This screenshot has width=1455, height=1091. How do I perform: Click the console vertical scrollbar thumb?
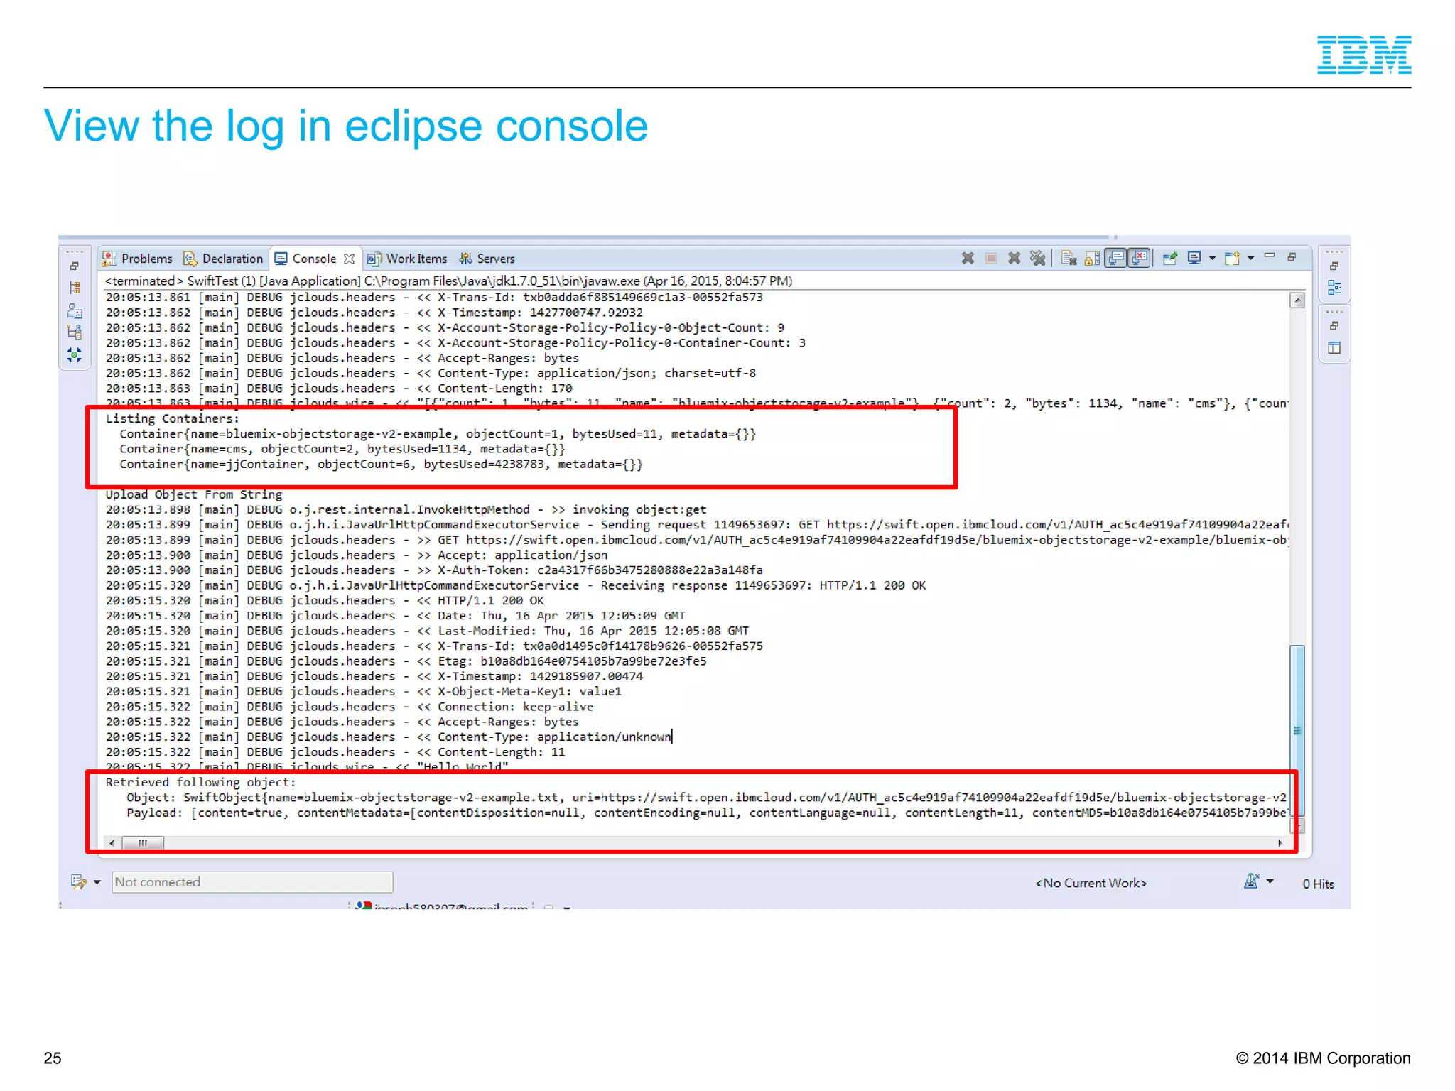pyautogui.click(x=1297, y=732)
